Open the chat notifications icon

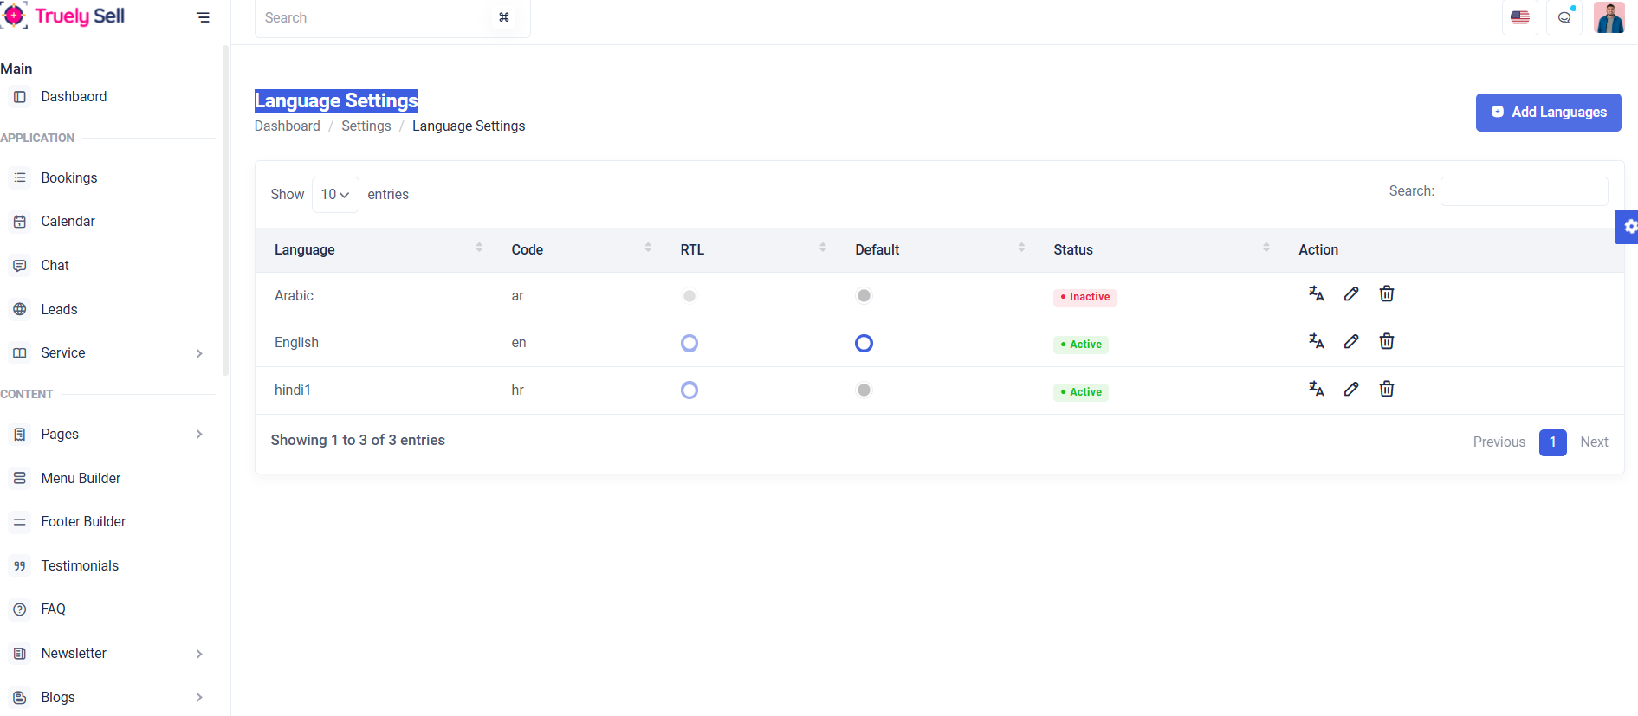[1564, 17]
